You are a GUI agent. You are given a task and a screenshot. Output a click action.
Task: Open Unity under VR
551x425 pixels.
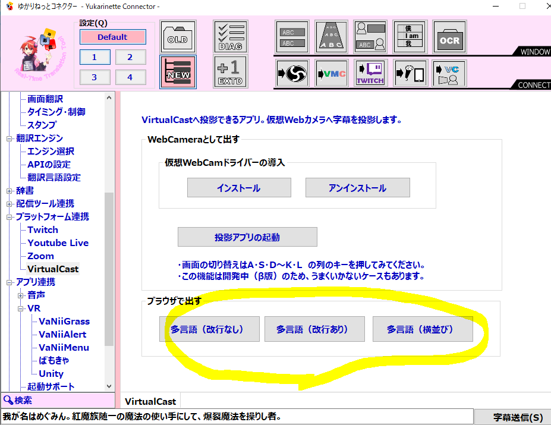[x=51, y=374]
